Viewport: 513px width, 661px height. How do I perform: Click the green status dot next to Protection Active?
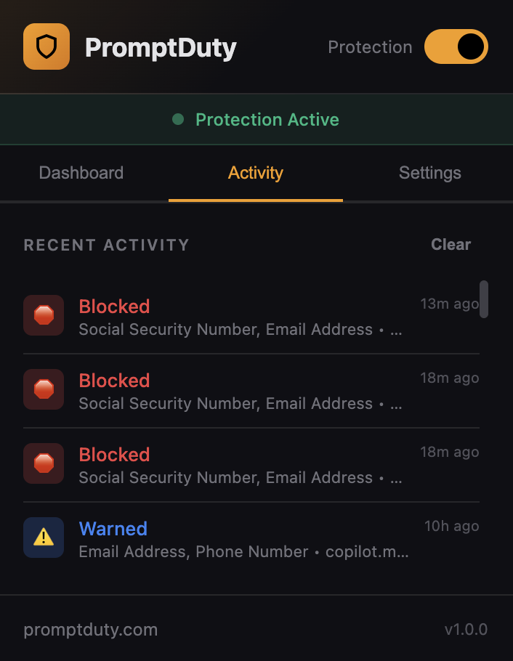[x=178, y=119]
